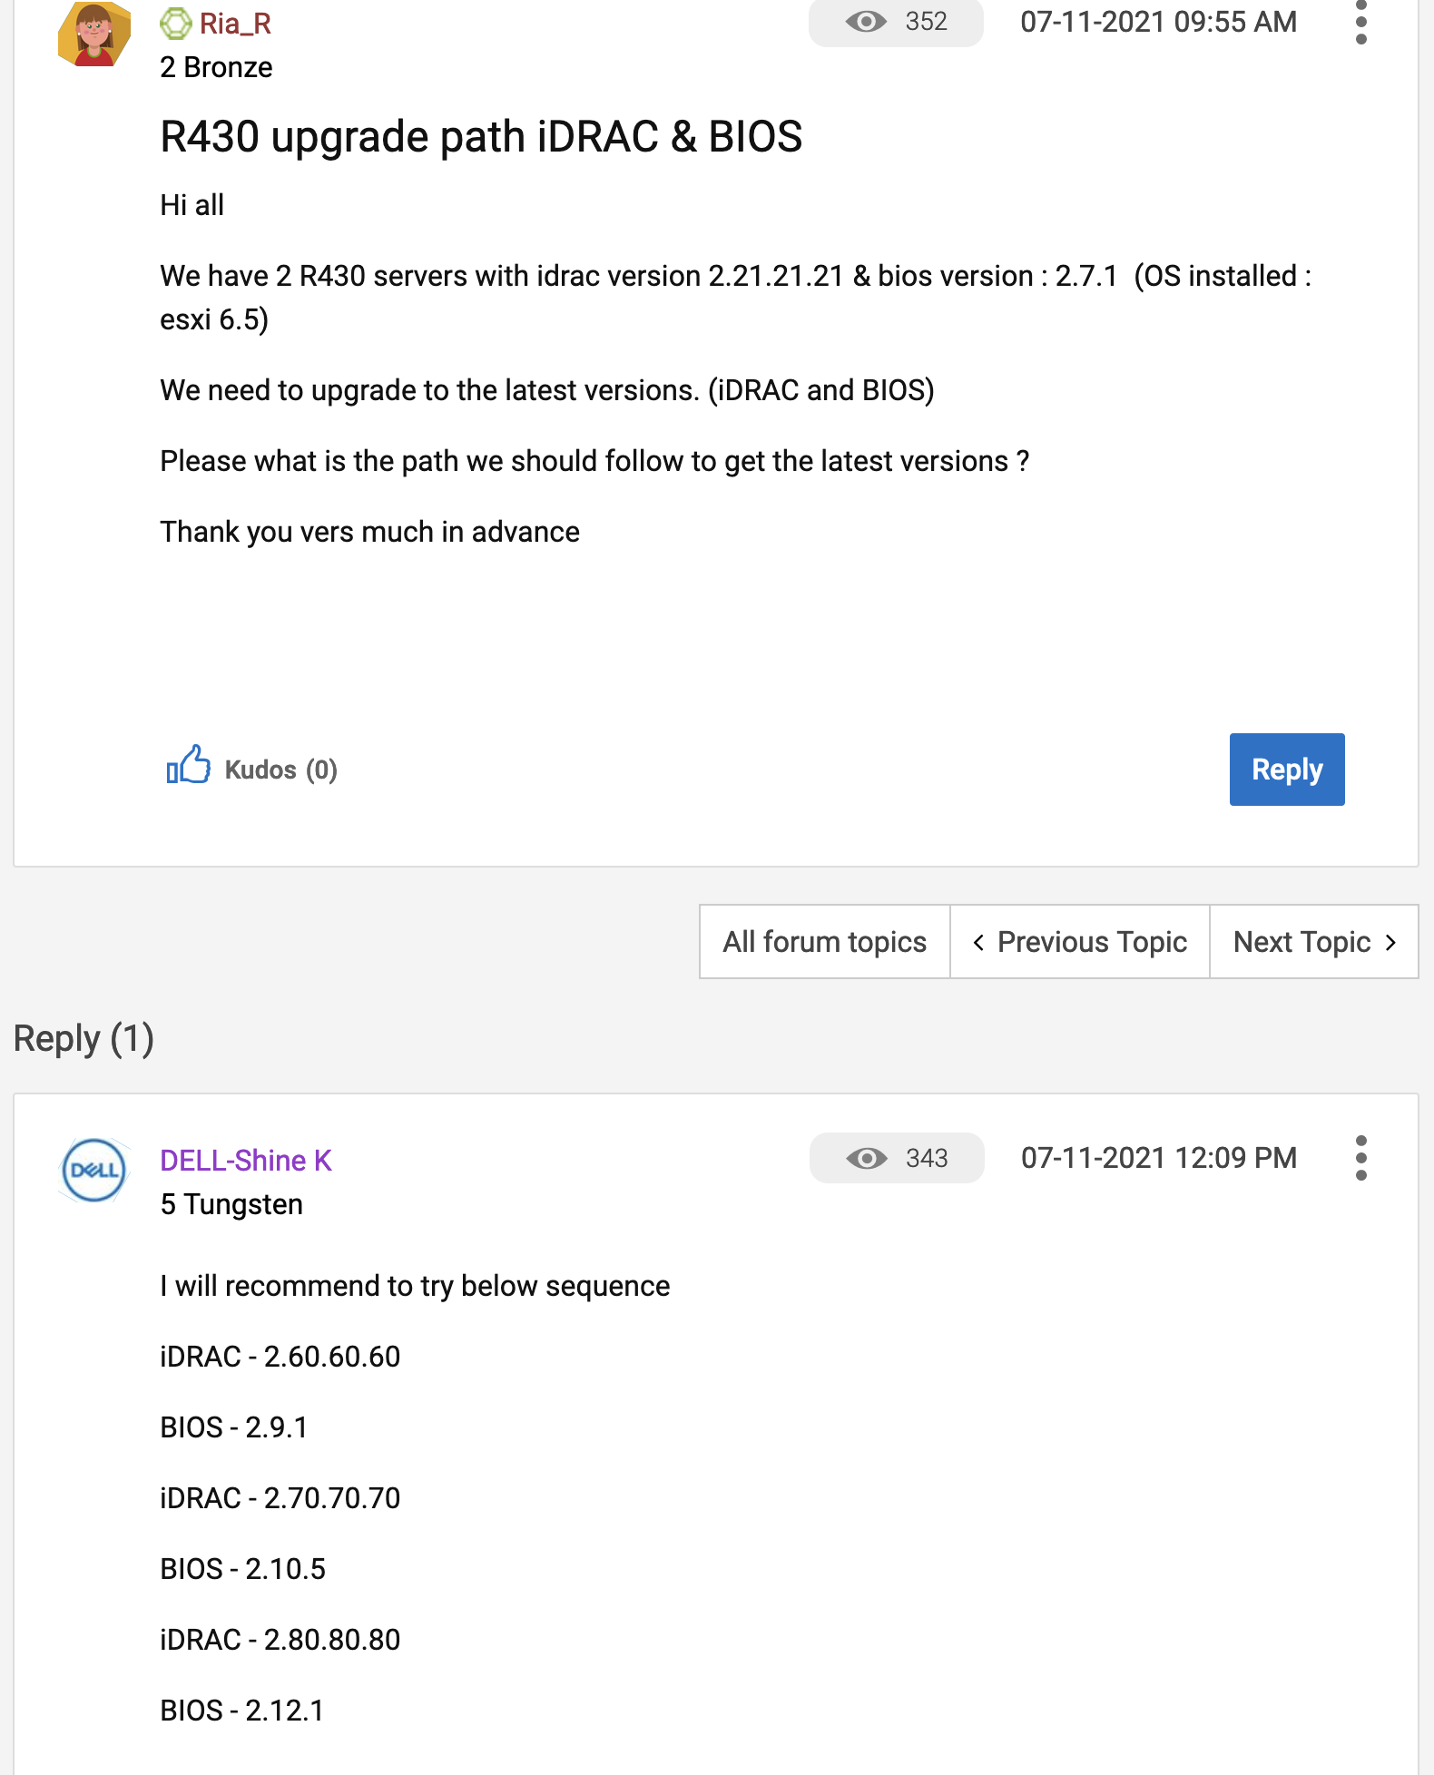
Task: Open the options menu on the Dell reply
Action: click(1360, 1158)
